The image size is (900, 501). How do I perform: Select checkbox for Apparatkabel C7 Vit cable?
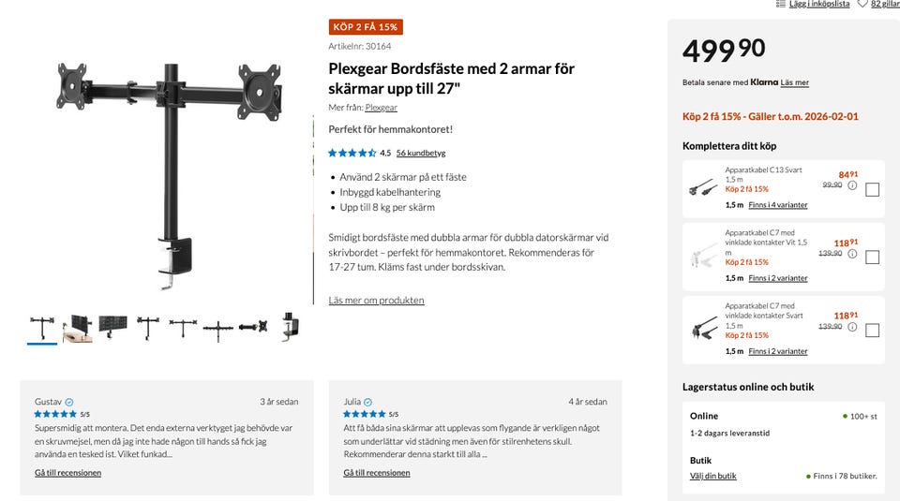[x=872, y=258]
